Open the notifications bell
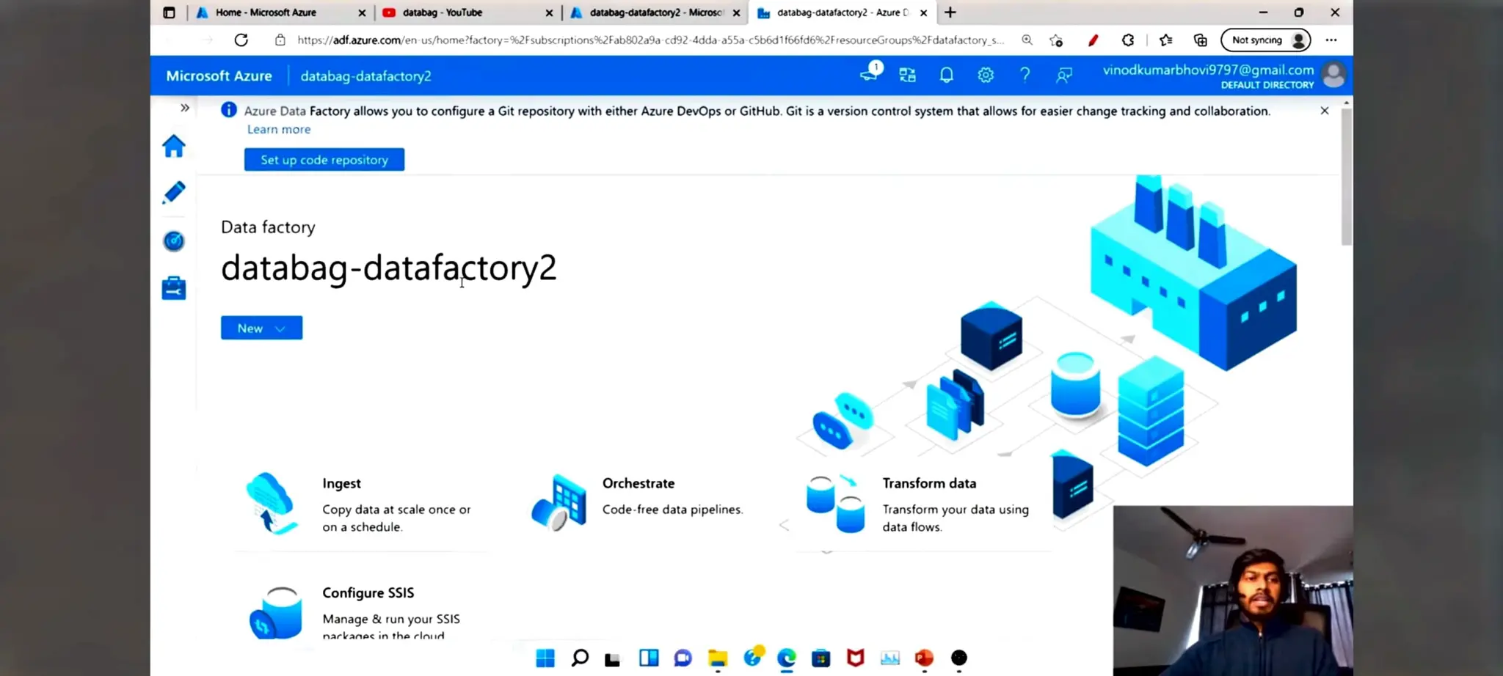The width and height of the screenshot is (1503, 676). point(947,75)
